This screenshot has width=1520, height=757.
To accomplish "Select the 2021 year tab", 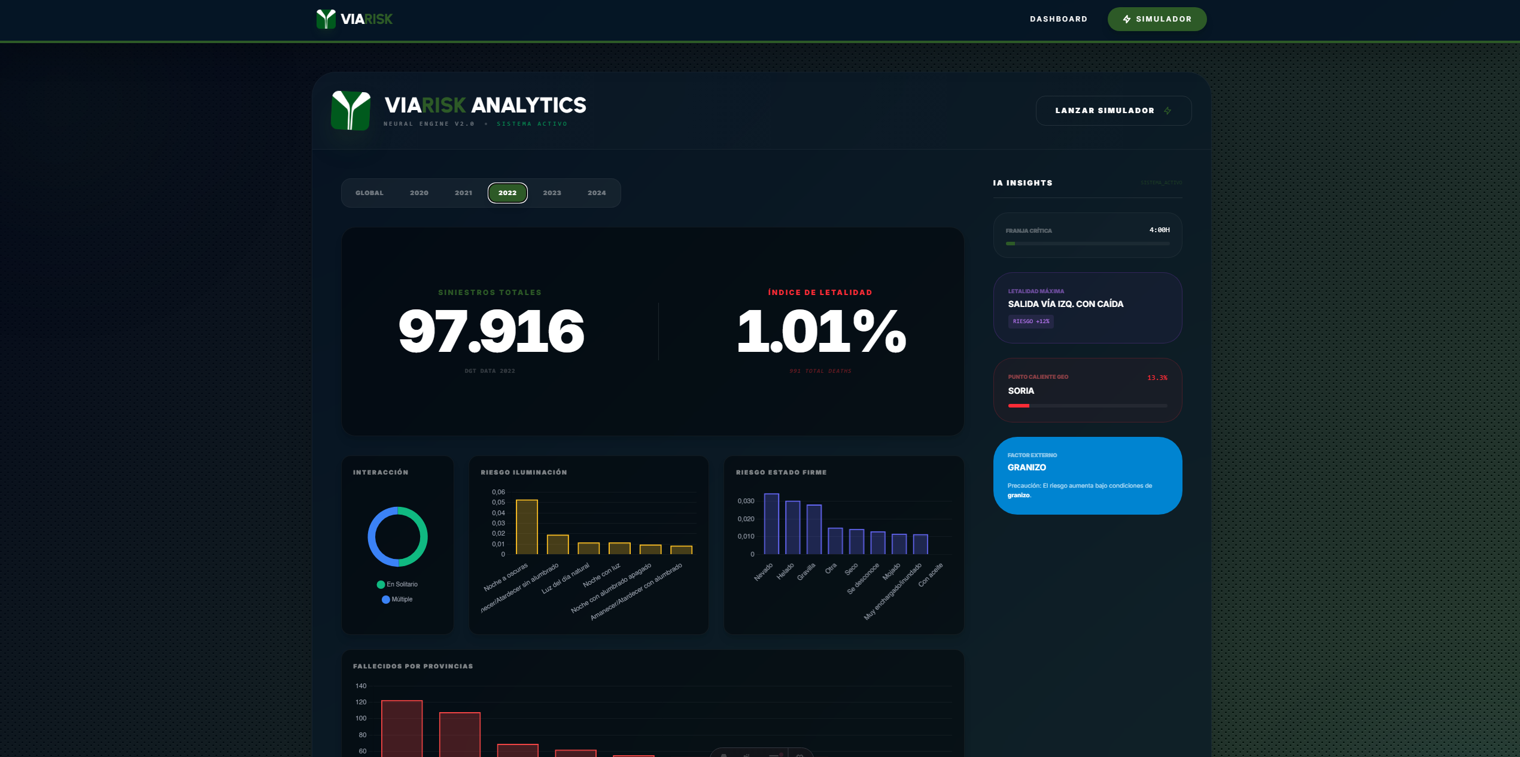I will pyautogui.click(x=463, y=193).
